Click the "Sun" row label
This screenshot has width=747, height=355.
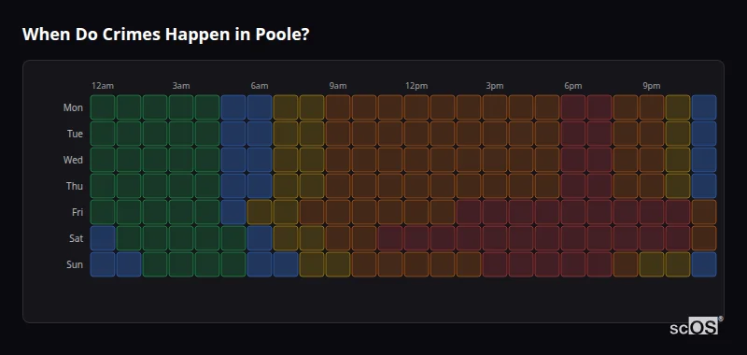[75, 265]
